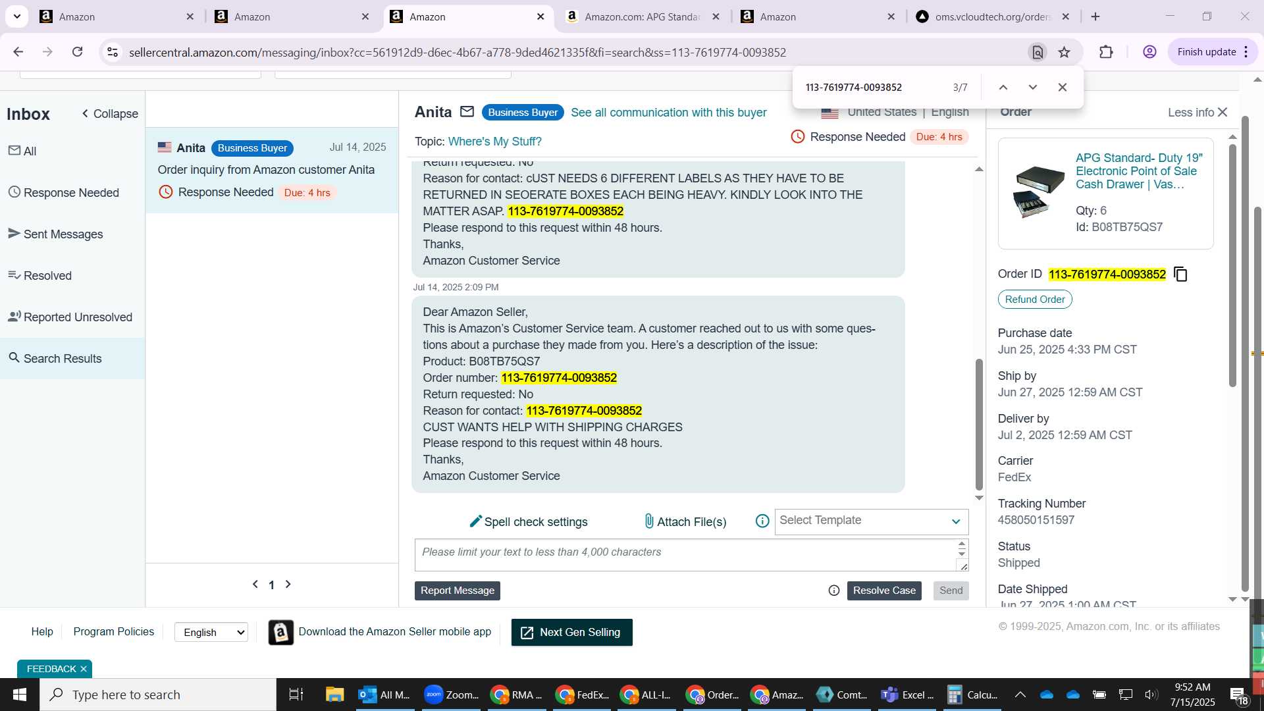Click Next Gen Selling button
Screen dimensions: 1264x711
click(571, 632)
